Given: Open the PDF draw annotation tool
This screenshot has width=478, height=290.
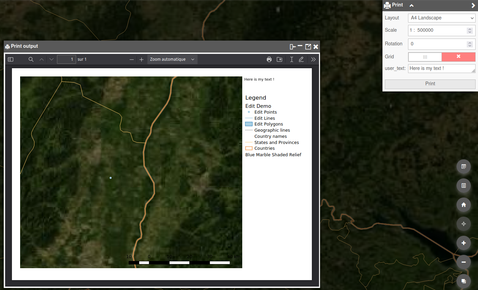Looking at the screenshot, I should [301, 59].
